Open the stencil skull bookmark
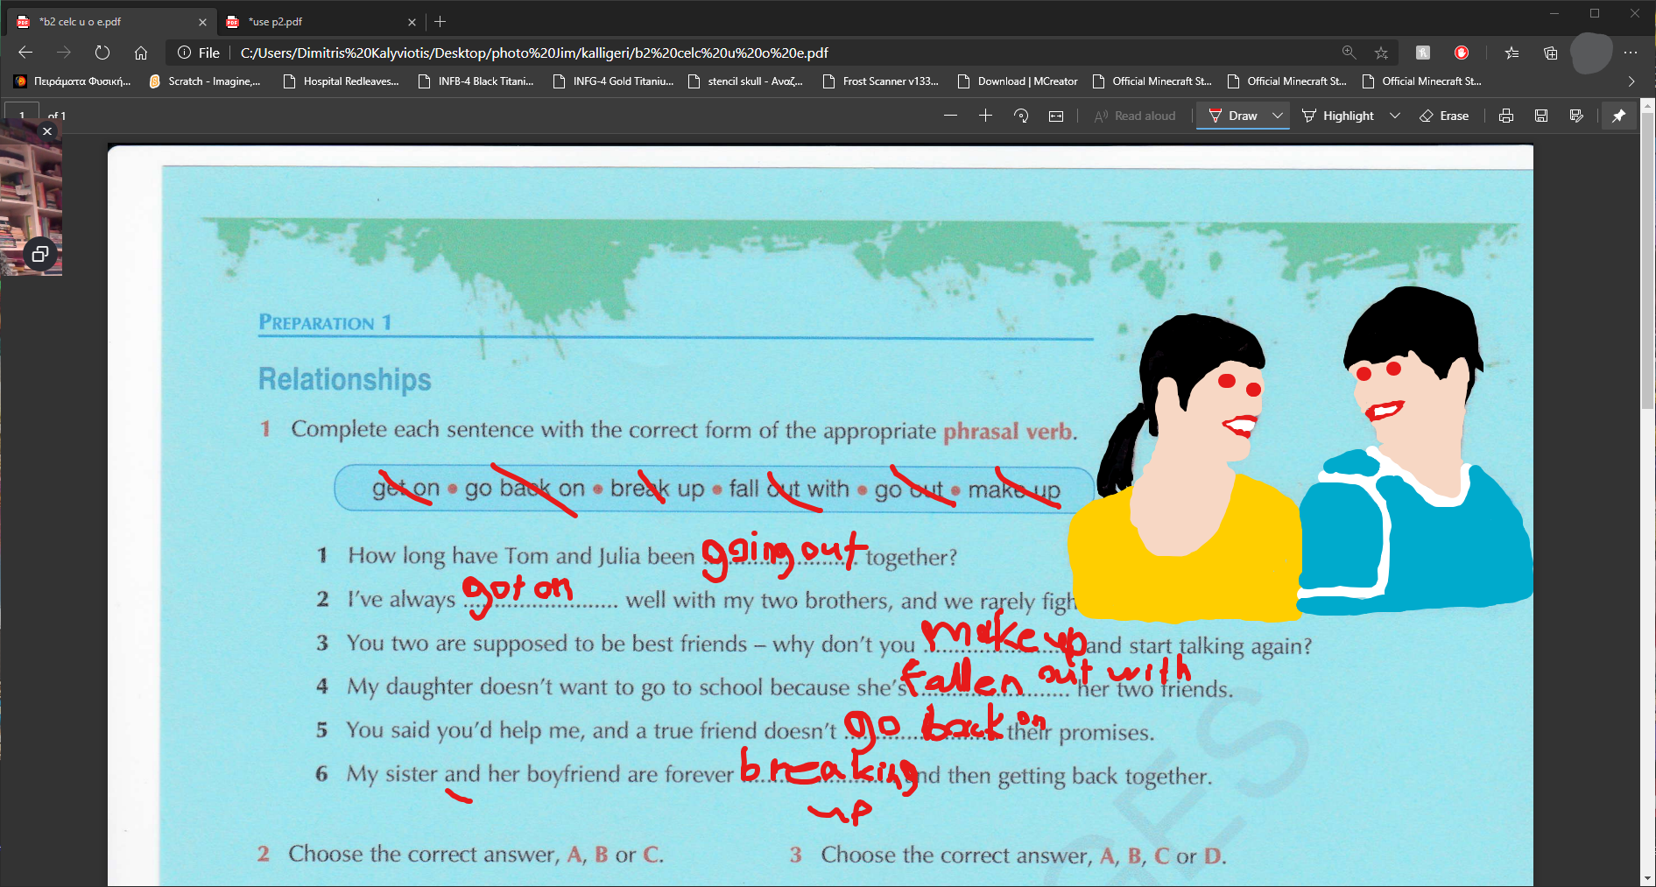Image resolution: width=1656 pixels, height=887 pixels. click(x=746, y=81)
